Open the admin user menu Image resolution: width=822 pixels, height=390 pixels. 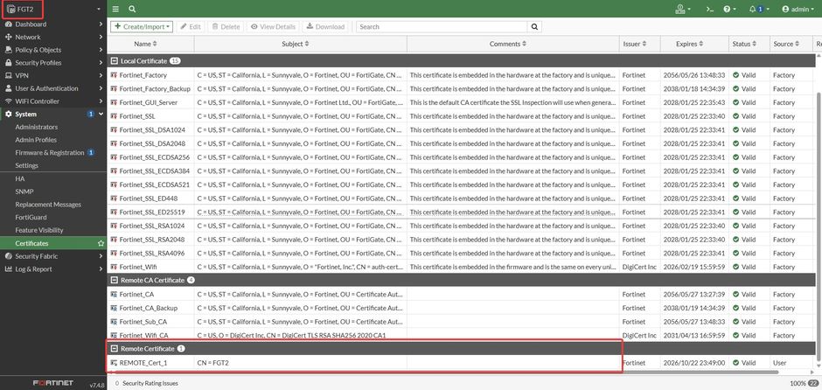798,9
